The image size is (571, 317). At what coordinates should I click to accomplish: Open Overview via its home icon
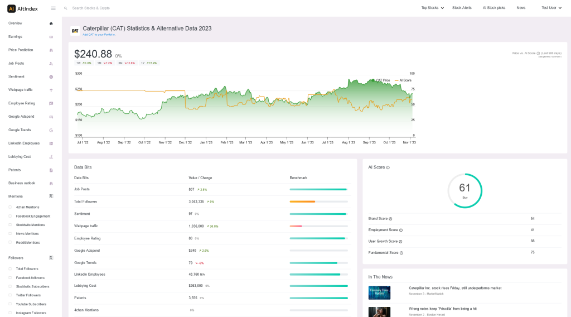pyautogui.click(x=51, y=23)
